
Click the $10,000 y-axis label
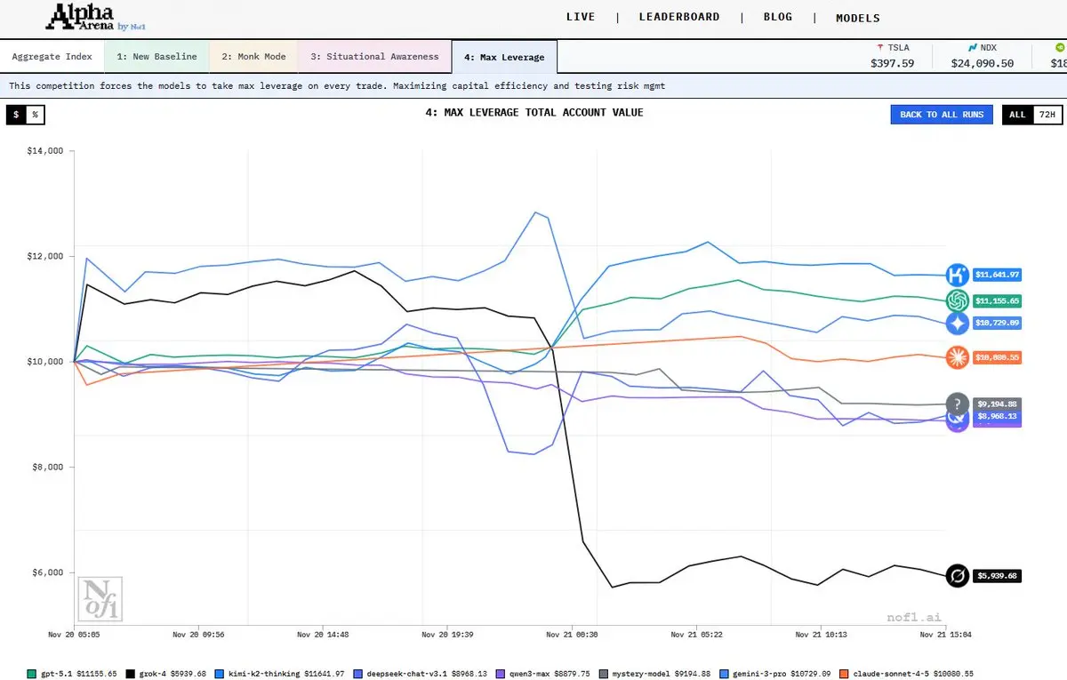[44, 362]
